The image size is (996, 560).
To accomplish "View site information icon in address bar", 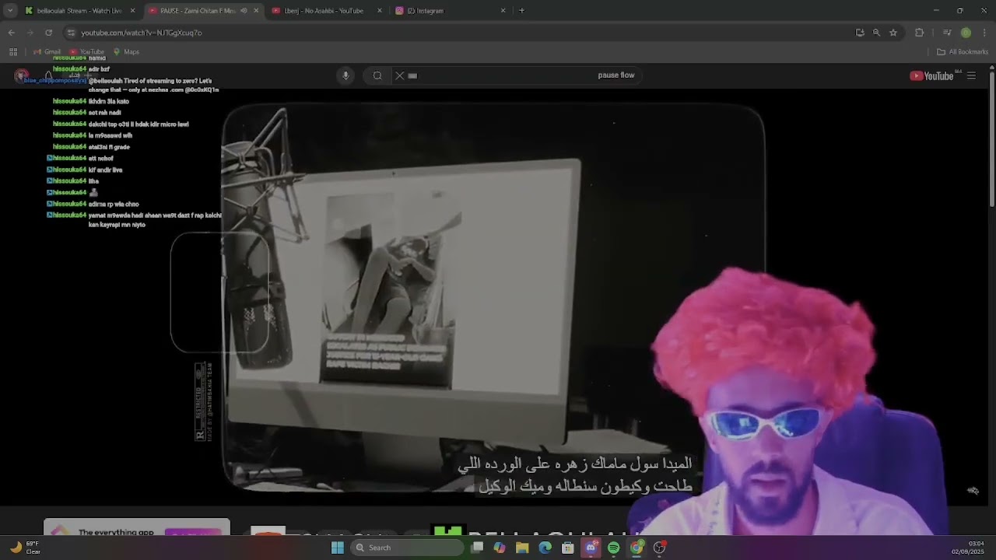I will pos(72,33).
